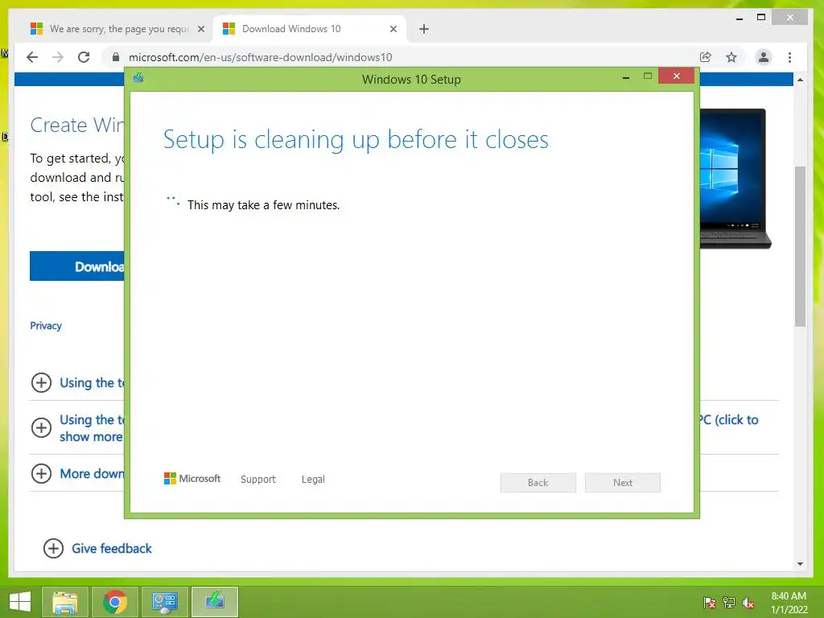824x618 pixels.
Task: Open File Explorer from taskbar
Action: coord(65,602)
